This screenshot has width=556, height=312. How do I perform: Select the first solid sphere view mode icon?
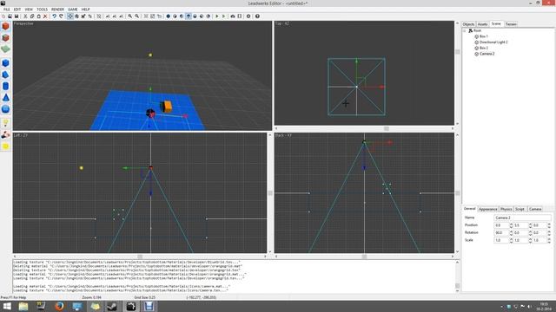[x=168, y=16]
